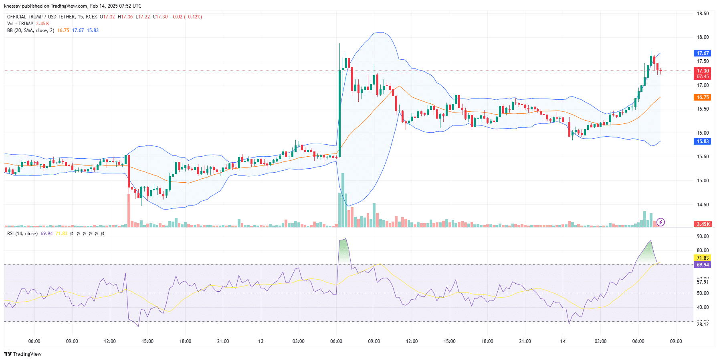Click the 18.50 price scale tick
This screenshot has width=719, height=361.
703,14
